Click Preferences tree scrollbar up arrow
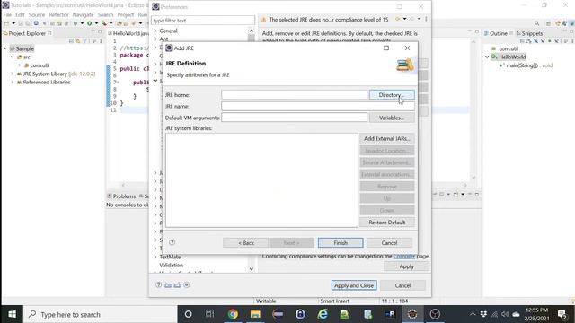The height and width of the screenshot is (323, 575). coord(252,31)
